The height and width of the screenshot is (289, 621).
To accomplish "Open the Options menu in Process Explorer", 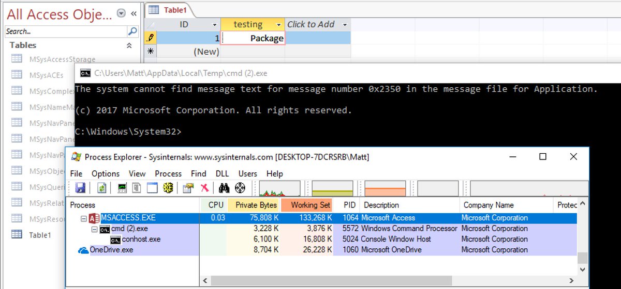I will coord(106,174).
